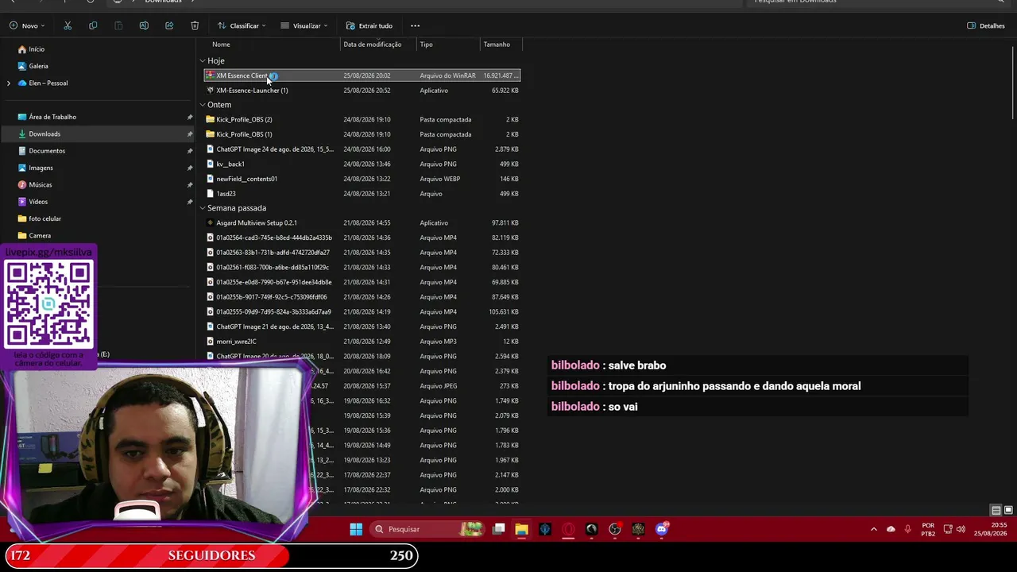Open the Opera GX browser taskbar icon
Image resolution: width=1017 pixels, height=572 pixels.
(568, 529)
